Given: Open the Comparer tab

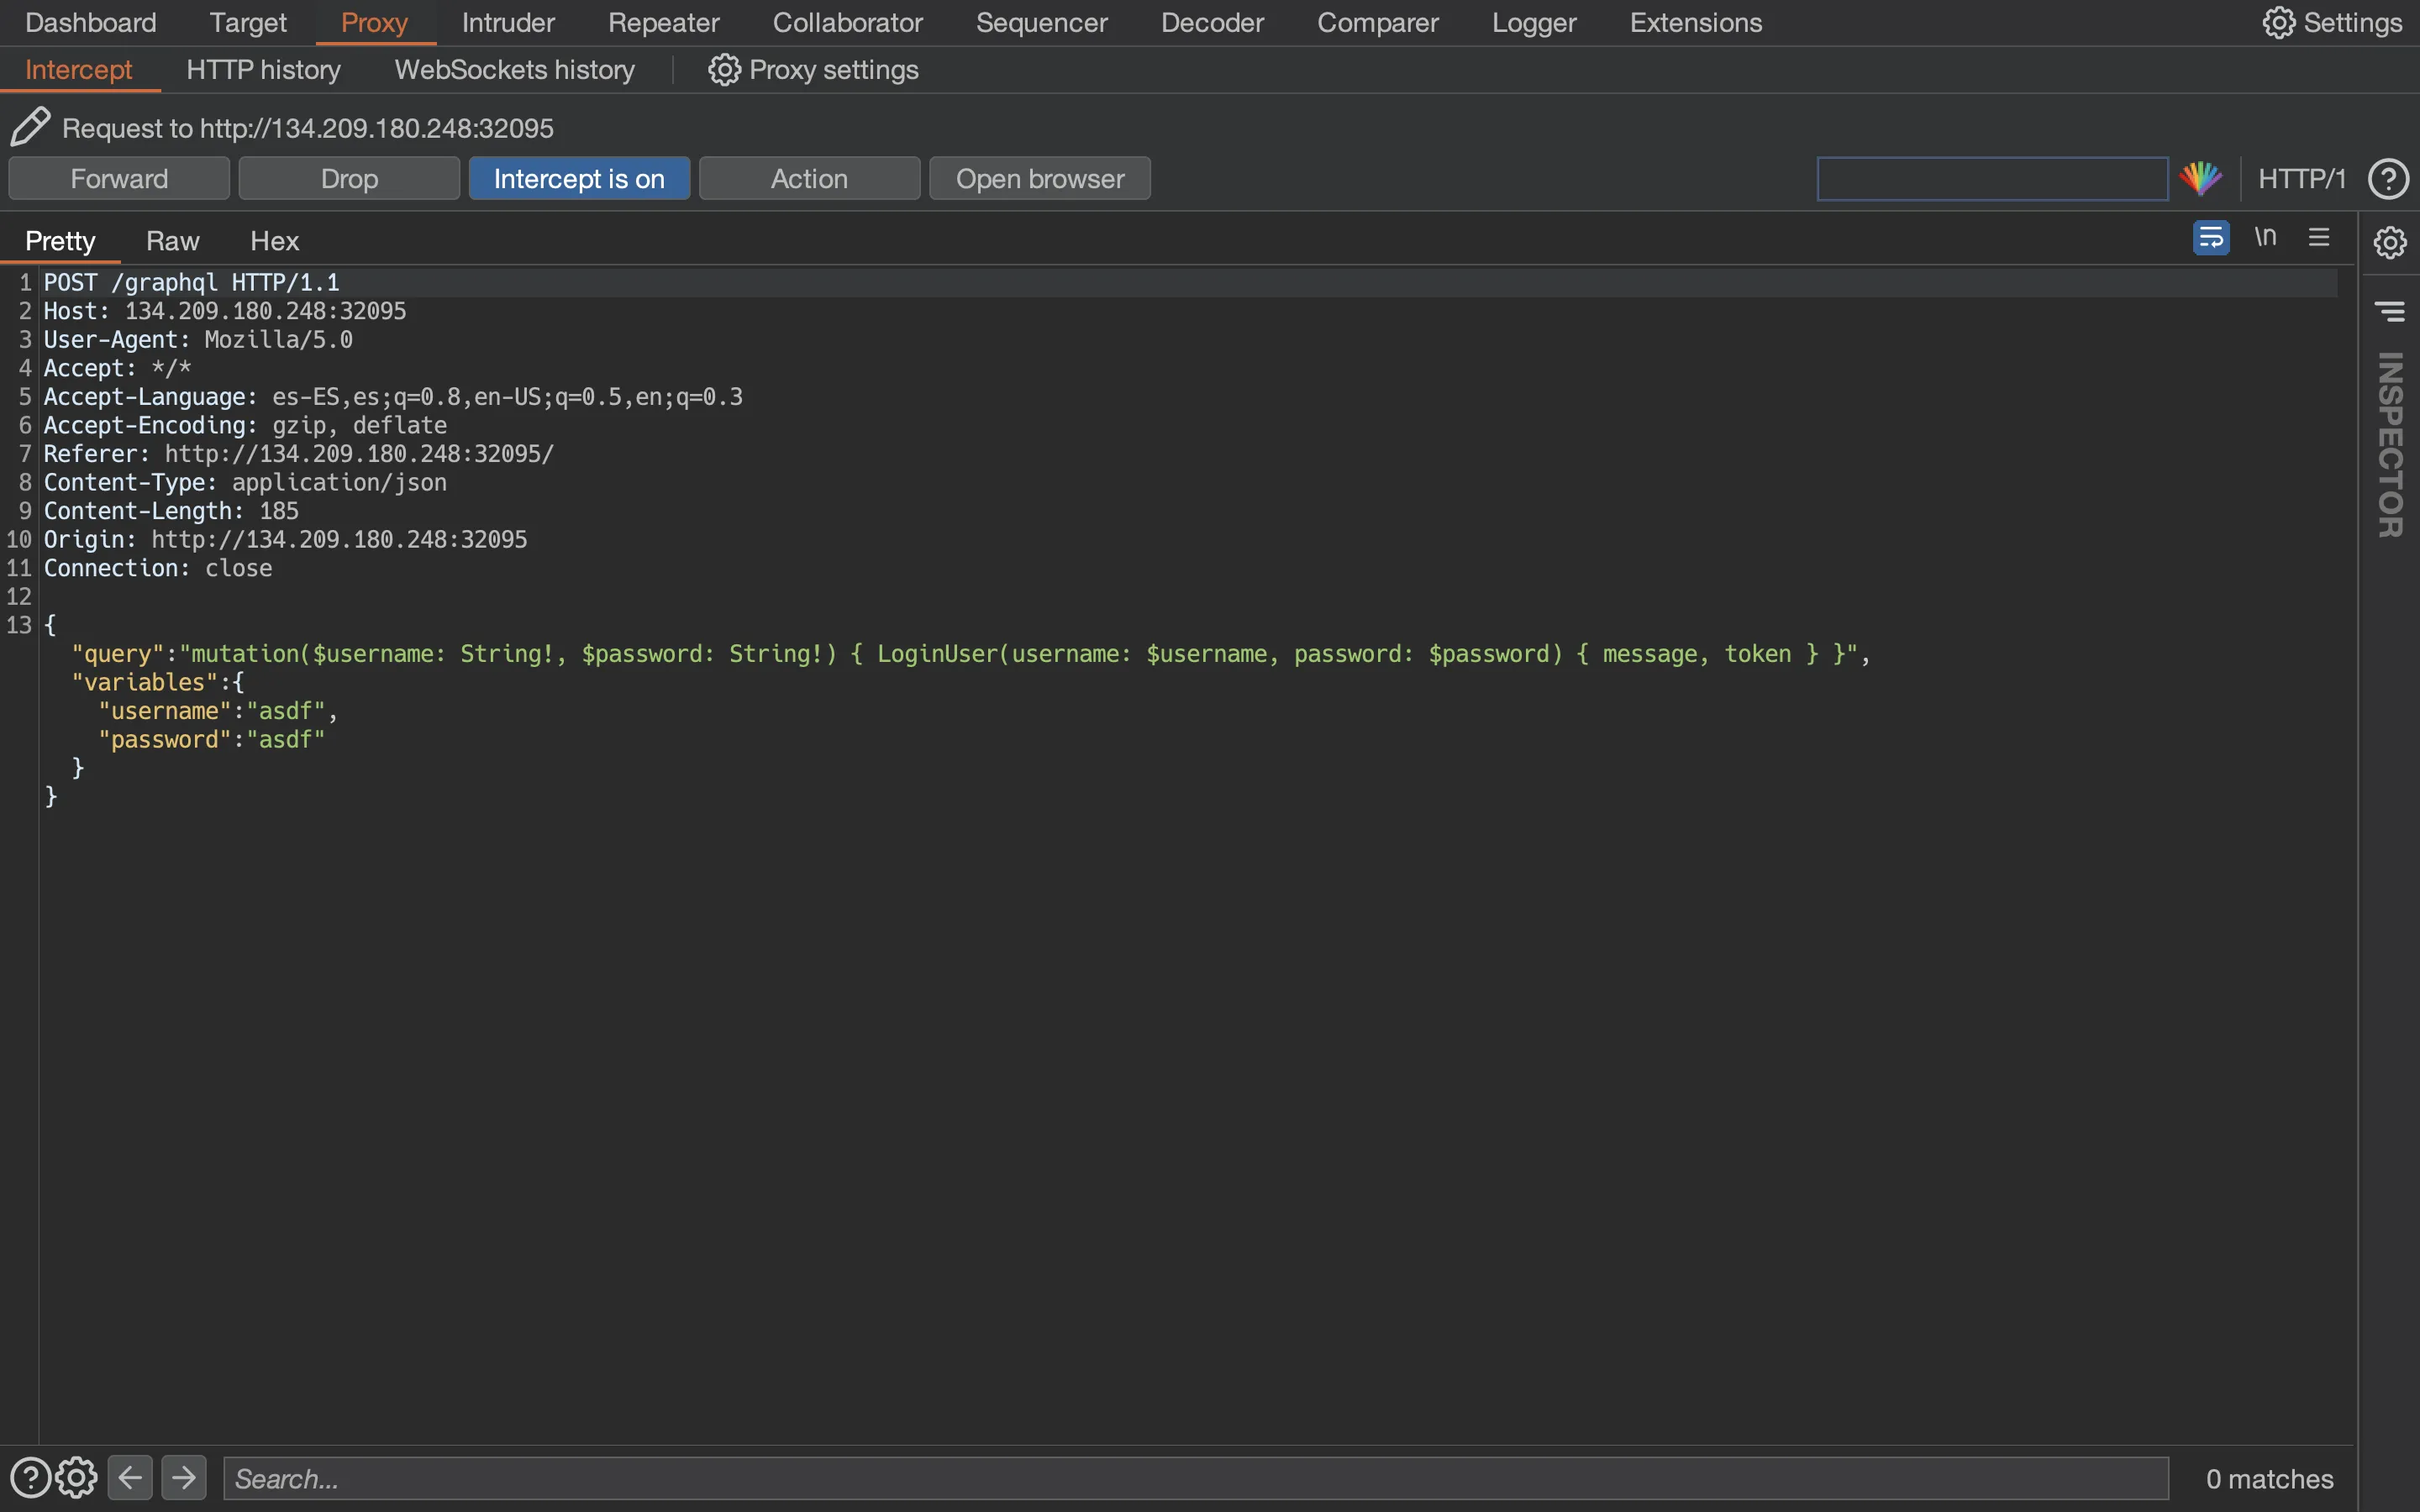Looking at the screenshot, I should [1378, 22].
